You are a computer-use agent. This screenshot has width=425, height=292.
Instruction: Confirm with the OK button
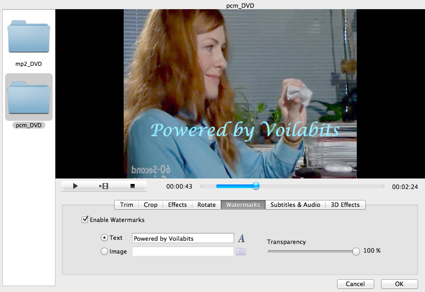[399, 284]
